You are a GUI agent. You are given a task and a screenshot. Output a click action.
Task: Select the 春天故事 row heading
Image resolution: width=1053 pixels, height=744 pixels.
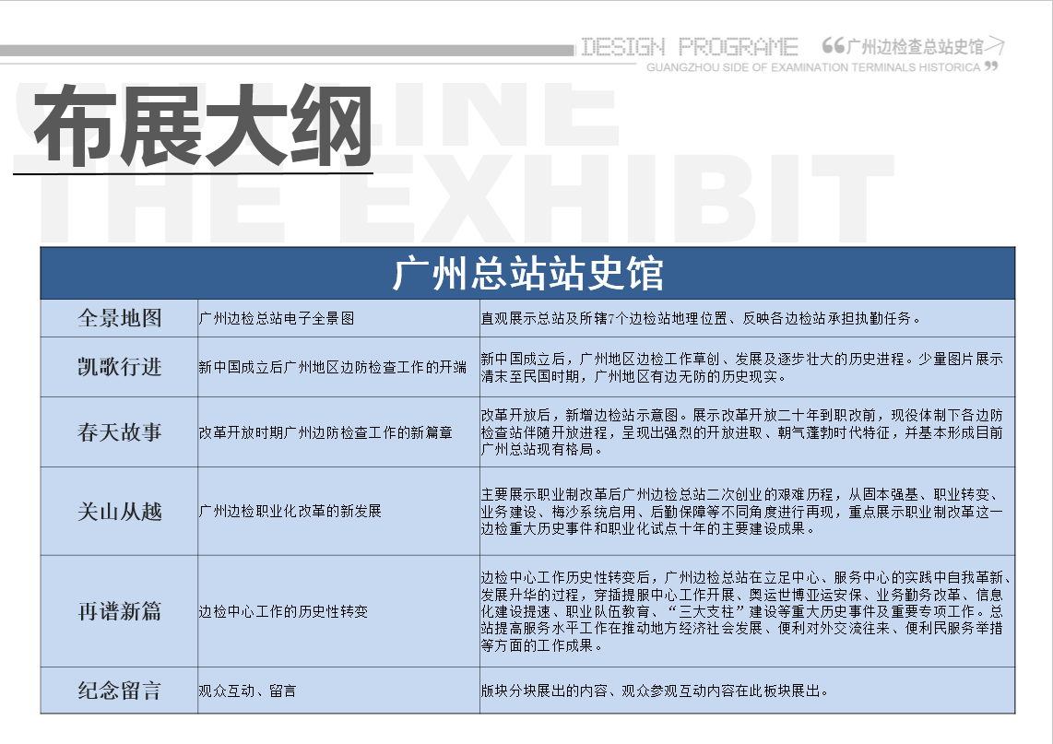(119, 432)
